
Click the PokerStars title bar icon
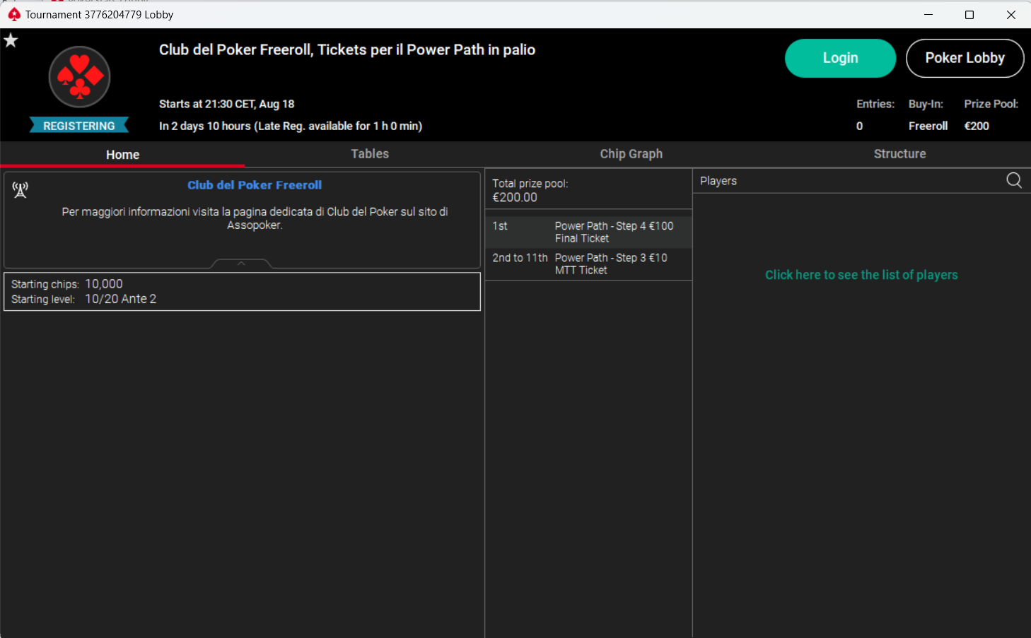[x=13, y=14]
